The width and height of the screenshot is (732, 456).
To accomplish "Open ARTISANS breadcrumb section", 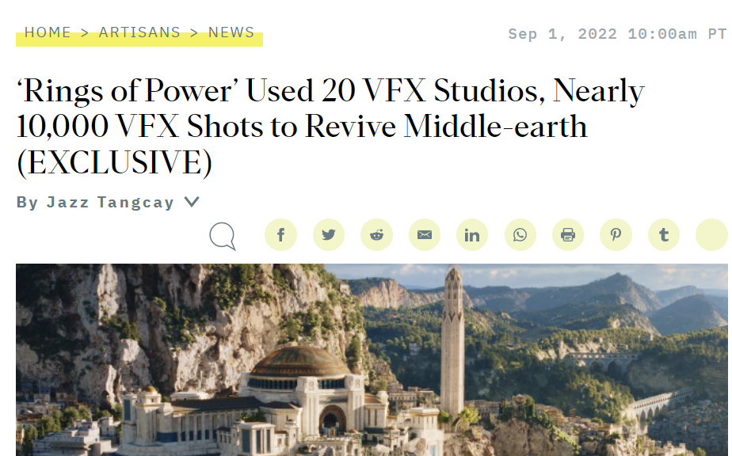I will [x=139, y=32].
